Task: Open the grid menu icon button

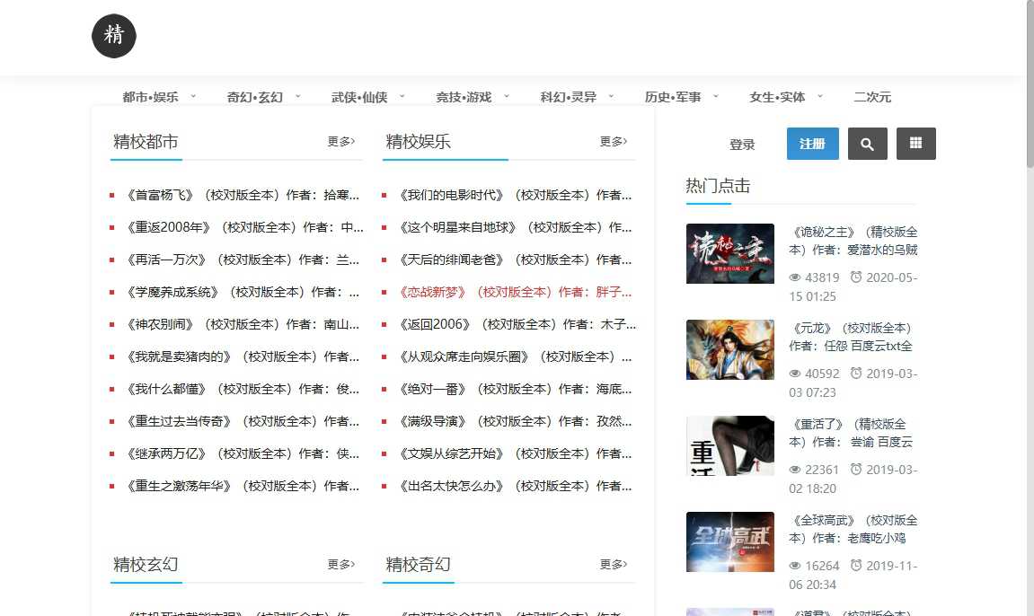Action: 916,144
